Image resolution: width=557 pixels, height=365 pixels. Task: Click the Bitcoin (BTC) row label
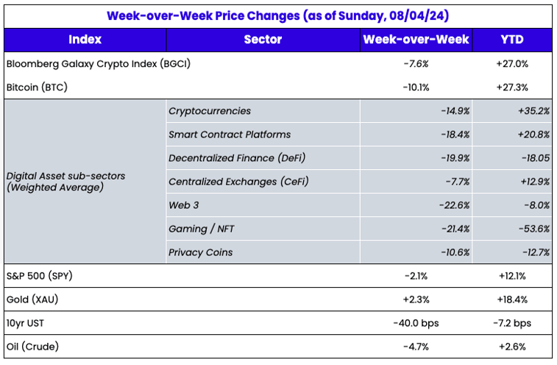pyautogui.click(x=37, y=88)
